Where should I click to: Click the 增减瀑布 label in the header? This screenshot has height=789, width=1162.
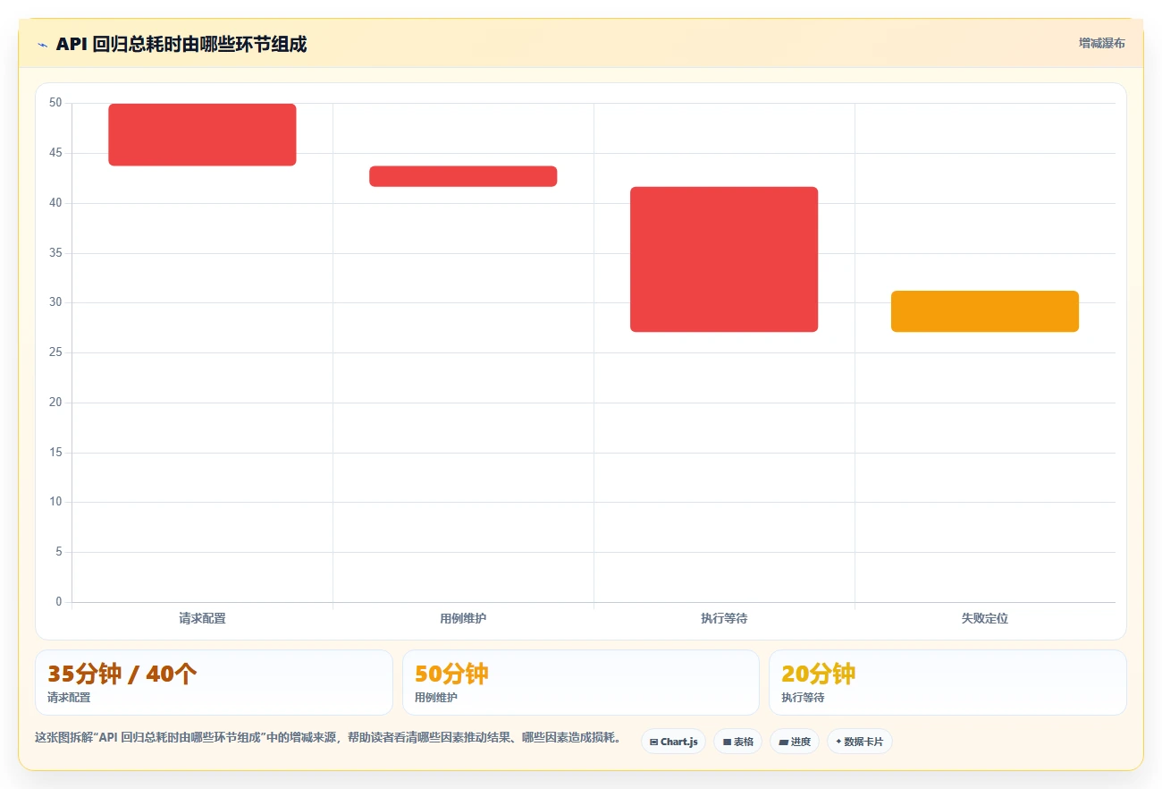1102,43
